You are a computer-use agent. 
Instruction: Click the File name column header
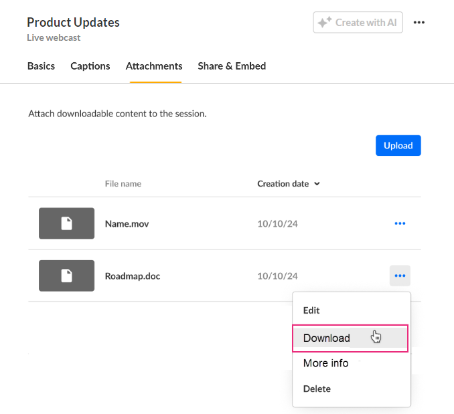pyautogui.click(x=123, y=184)
